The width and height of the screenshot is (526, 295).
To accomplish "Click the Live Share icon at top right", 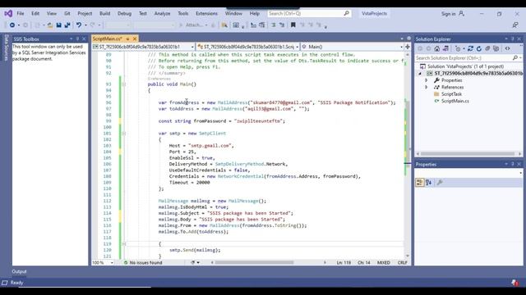I will tap(515, 25).
